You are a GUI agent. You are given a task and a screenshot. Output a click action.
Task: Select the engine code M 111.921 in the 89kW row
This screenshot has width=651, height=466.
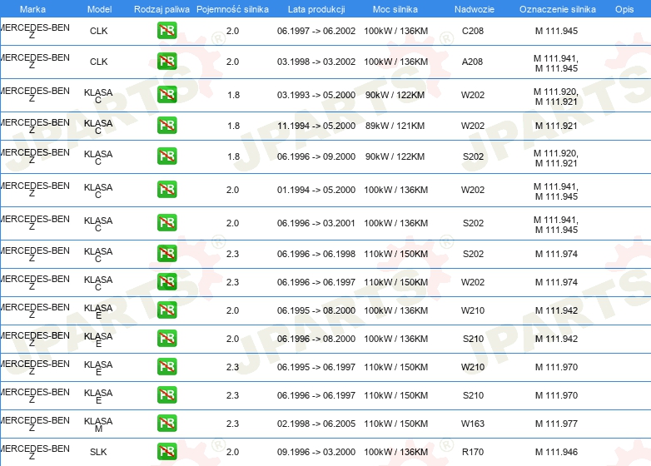pyautogui.click(x=556, y=126)
